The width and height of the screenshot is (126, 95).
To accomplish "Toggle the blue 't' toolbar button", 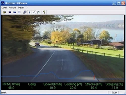I will click(x=29, y=12).
